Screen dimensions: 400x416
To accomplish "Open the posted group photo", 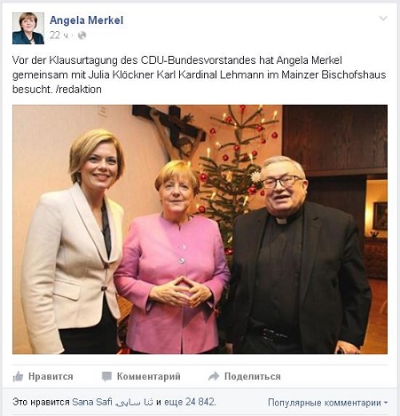I will tap(200, 230).
